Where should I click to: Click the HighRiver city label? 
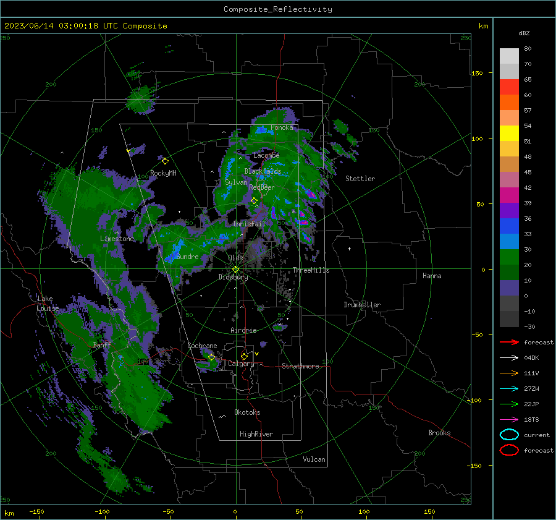(256, 435)
